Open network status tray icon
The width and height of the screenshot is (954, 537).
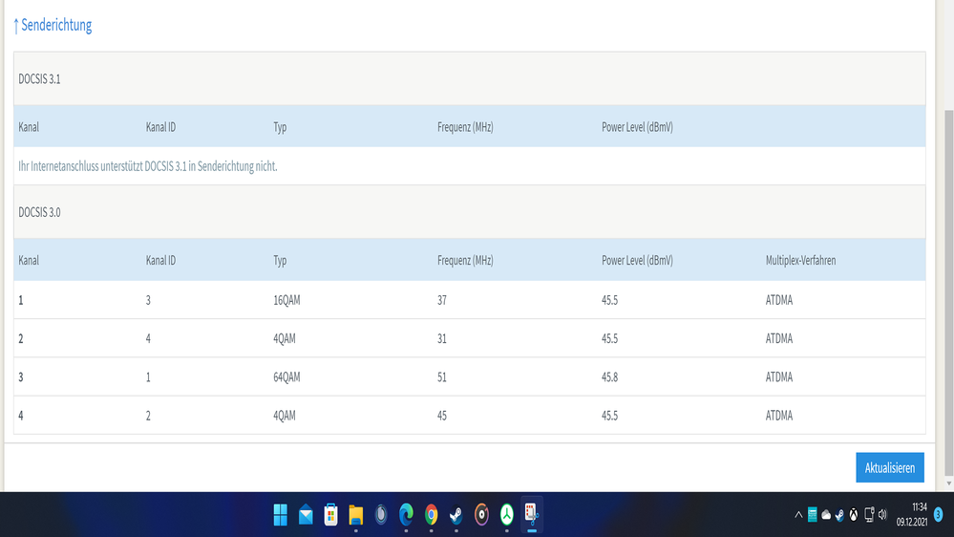click(x=869, y=515)
